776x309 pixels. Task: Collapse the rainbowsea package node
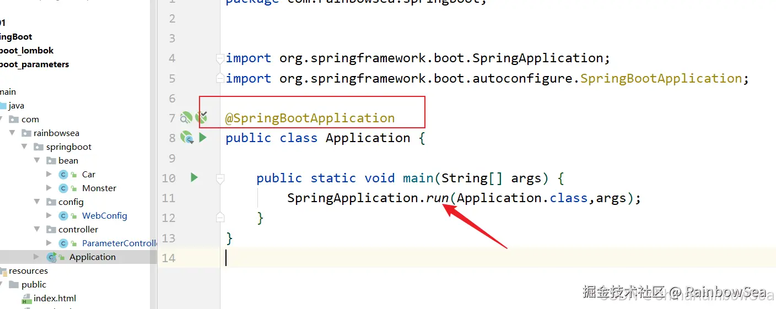pyautogui.click(x=12, y=133)
